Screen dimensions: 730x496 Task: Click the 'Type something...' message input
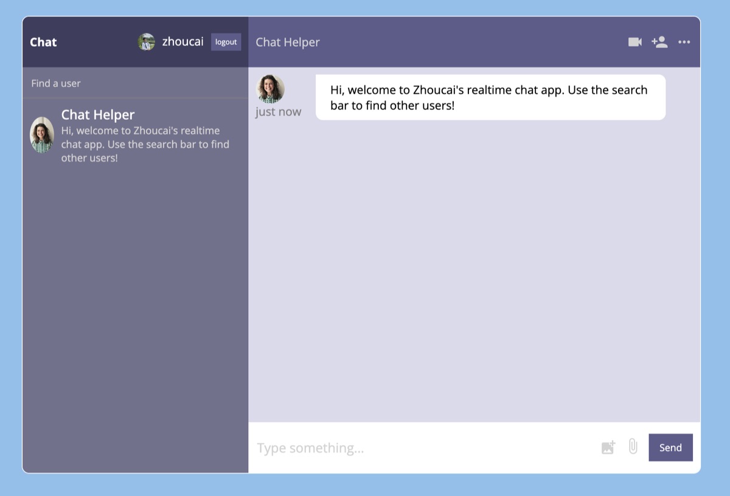point(425,448)
